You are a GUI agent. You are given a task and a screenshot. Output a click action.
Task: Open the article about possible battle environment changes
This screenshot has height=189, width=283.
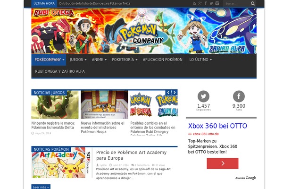click(153, 128)
